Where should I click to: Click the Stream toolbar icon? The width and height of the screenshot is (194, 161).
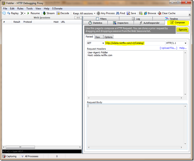click(44, 13)
